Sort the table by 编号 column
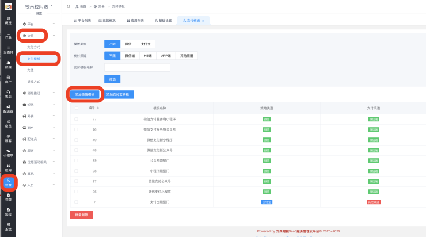Screen dimensions: 426x237 click(97, 108)
